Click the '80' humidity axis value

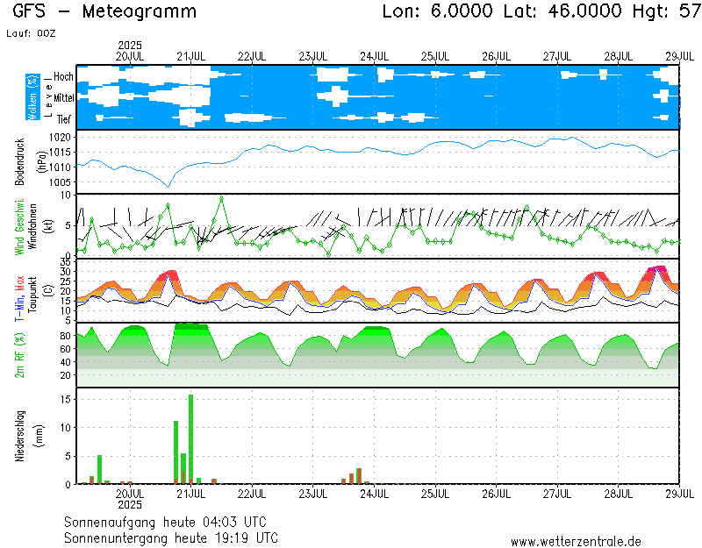(65, 336)
